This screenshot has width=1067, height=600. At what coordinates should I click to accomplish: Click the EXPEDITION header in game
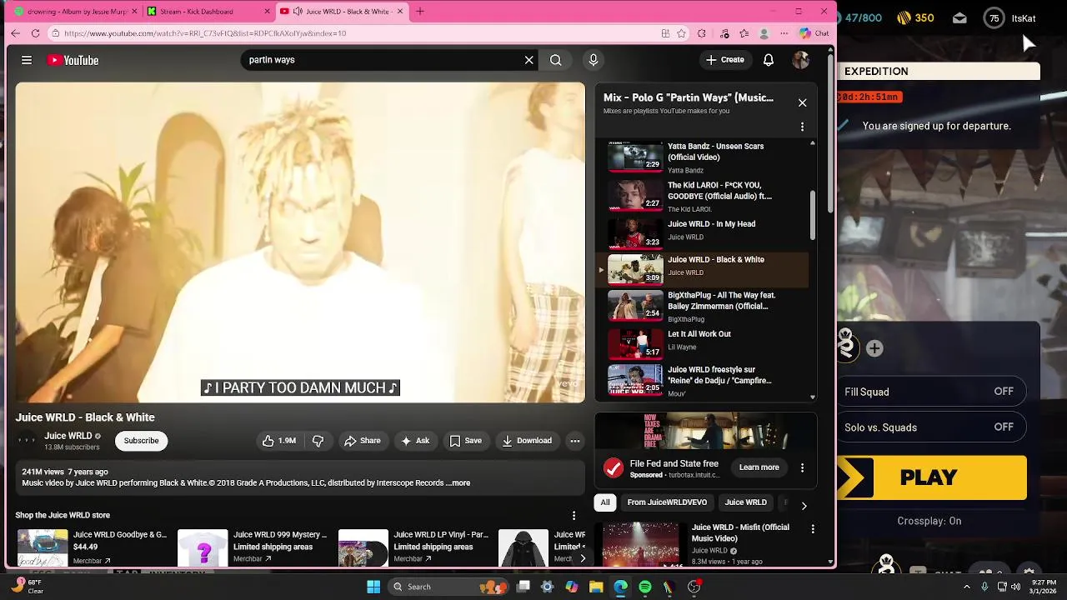click(876, 72)
